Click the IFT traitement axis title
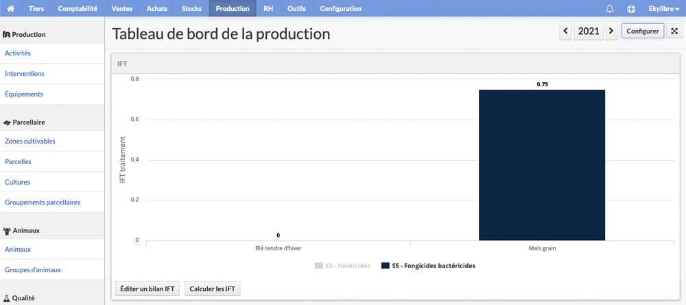This screenshot has height=305, width=686. [x=123, y=160]
